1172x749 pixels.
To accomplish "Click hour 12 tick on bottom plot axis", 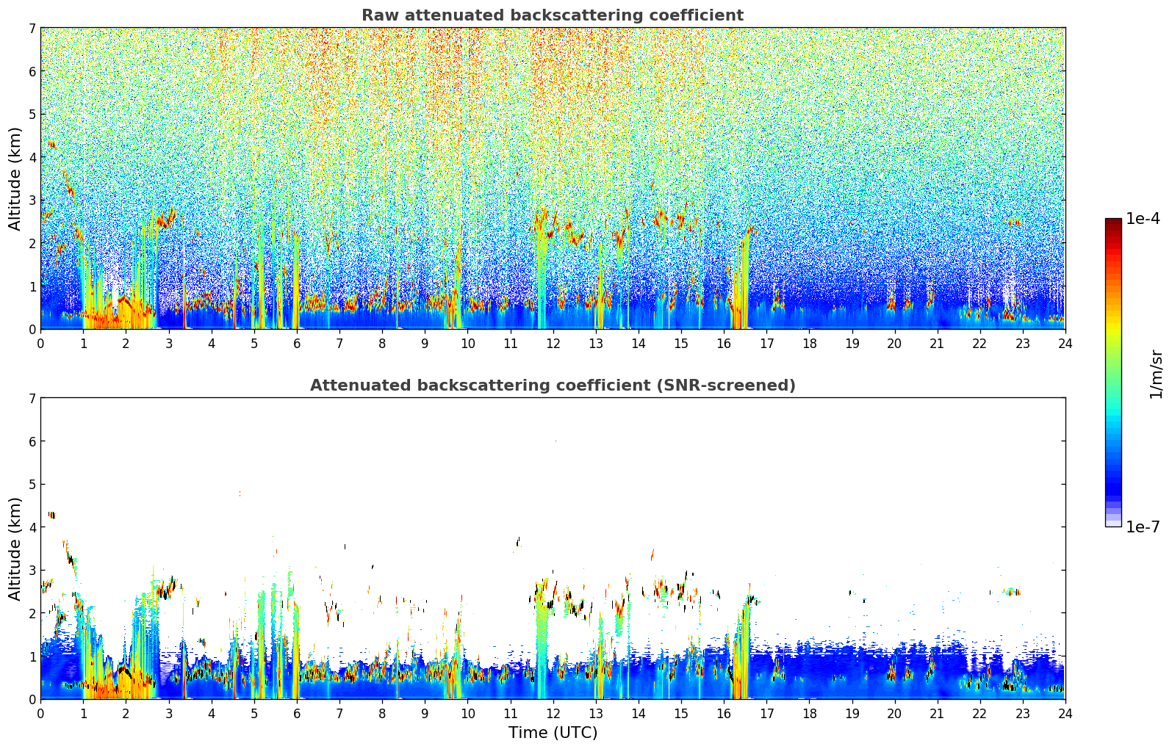I will coord(553,713).
